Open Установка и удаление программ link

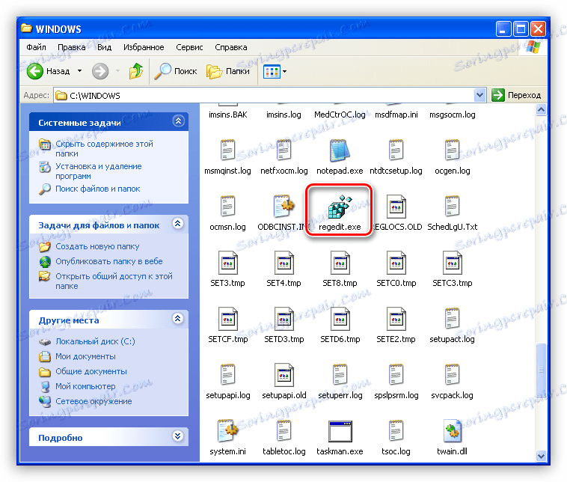98,171
